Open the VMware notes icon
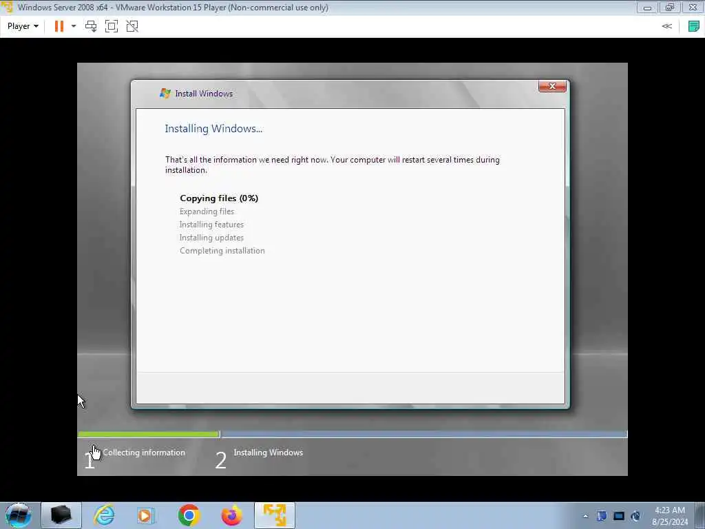The image size is (705, 529). click(694, 26)
